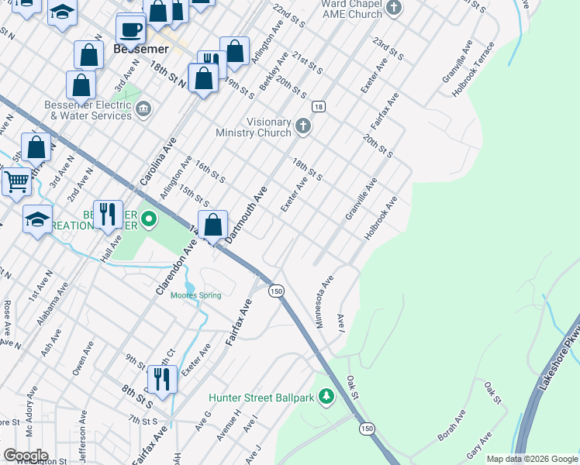This screenshot has height=465, width=580.
Task: Click the Route 150 shield near Fairfax Ave
Action: pos(276,291)
